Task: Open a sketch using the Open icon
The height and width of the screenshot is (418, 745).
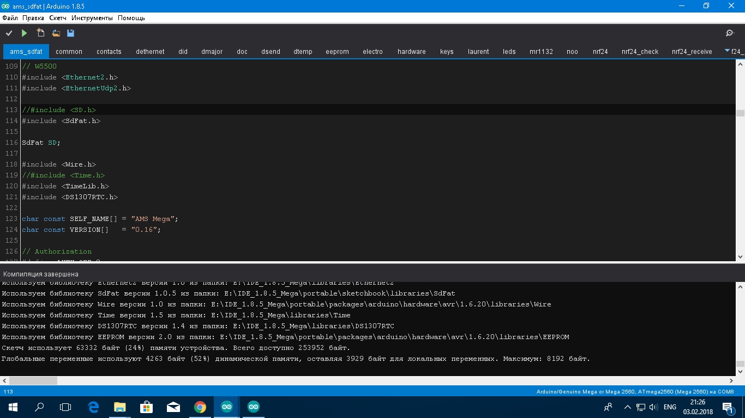Action: click(x=56, y=33)
